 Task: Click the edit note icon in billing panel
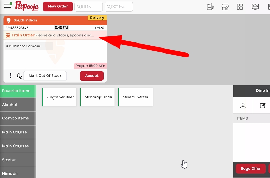(263, 106)
